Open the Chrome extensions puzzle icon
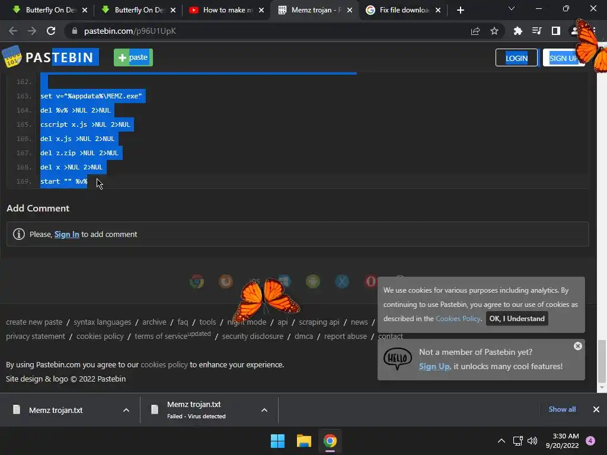Screen dimensions: 607x455 [517, 31]
